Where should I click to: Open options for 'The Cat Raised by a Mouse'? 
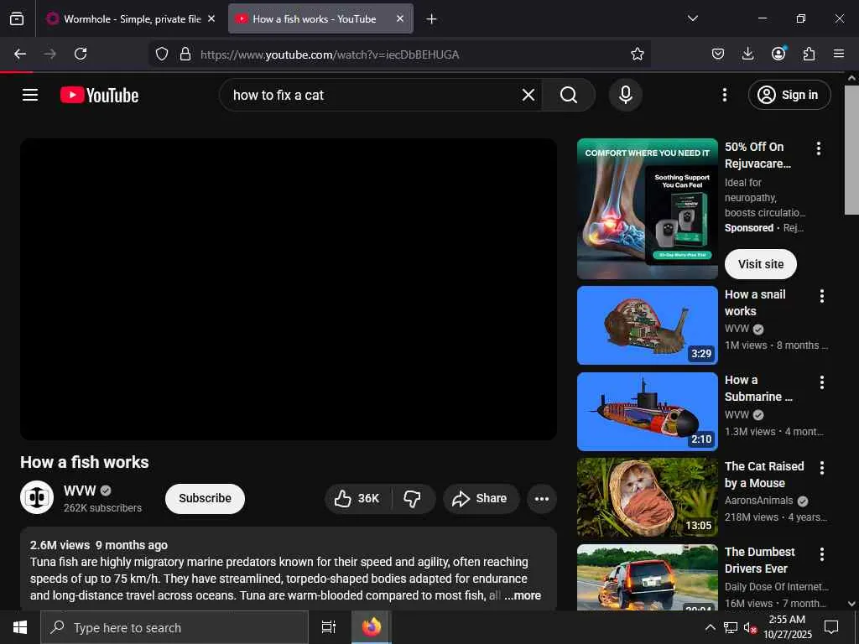[822, 468]
